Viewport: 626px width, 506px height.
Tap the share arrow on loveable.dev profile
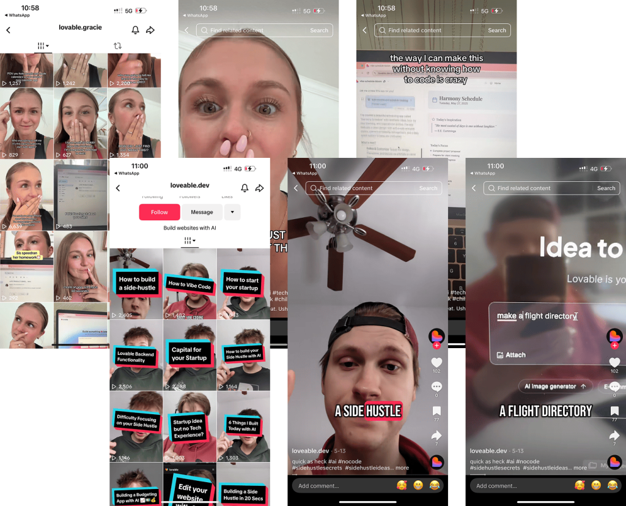(x=260, y=188)
